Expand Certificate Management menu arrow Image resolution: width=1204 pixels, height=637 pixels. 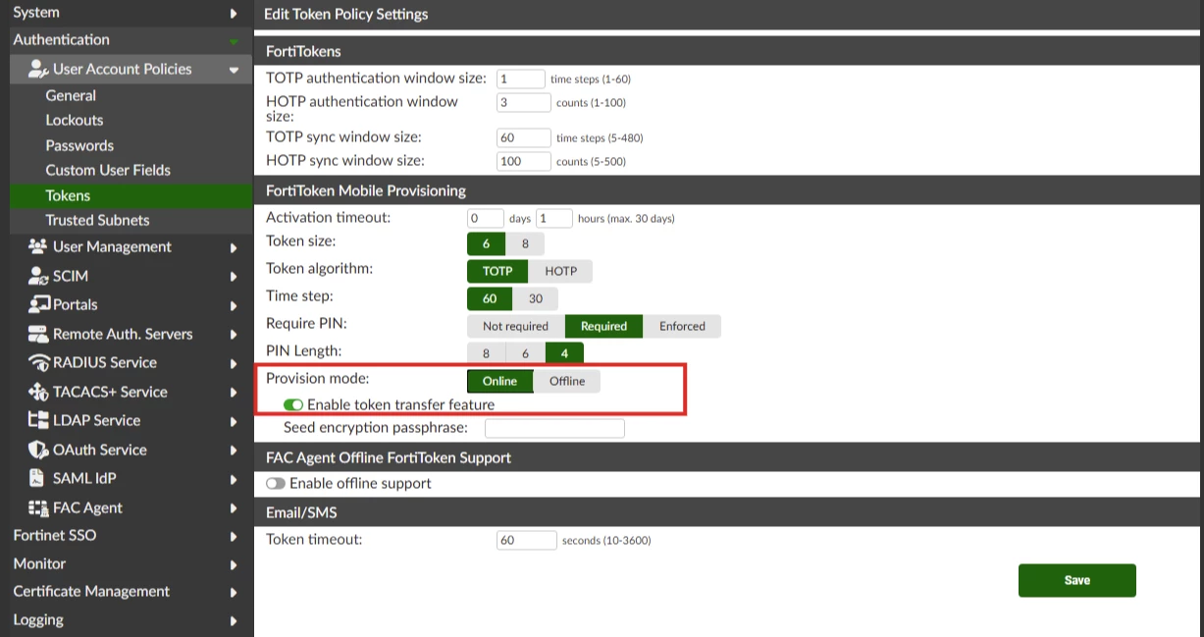(x=234, y=592)
